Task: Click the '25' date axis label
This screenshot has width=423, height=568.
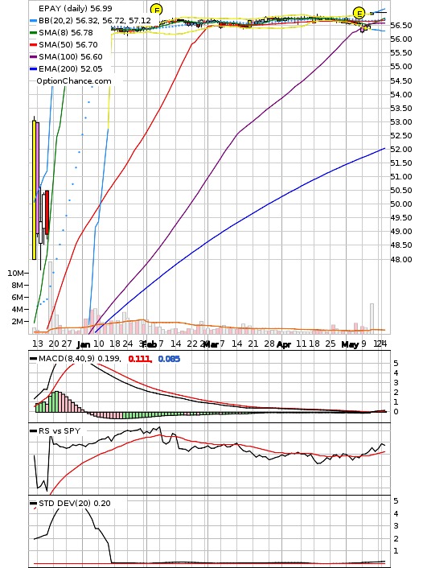Action: [x=331, y=344]
